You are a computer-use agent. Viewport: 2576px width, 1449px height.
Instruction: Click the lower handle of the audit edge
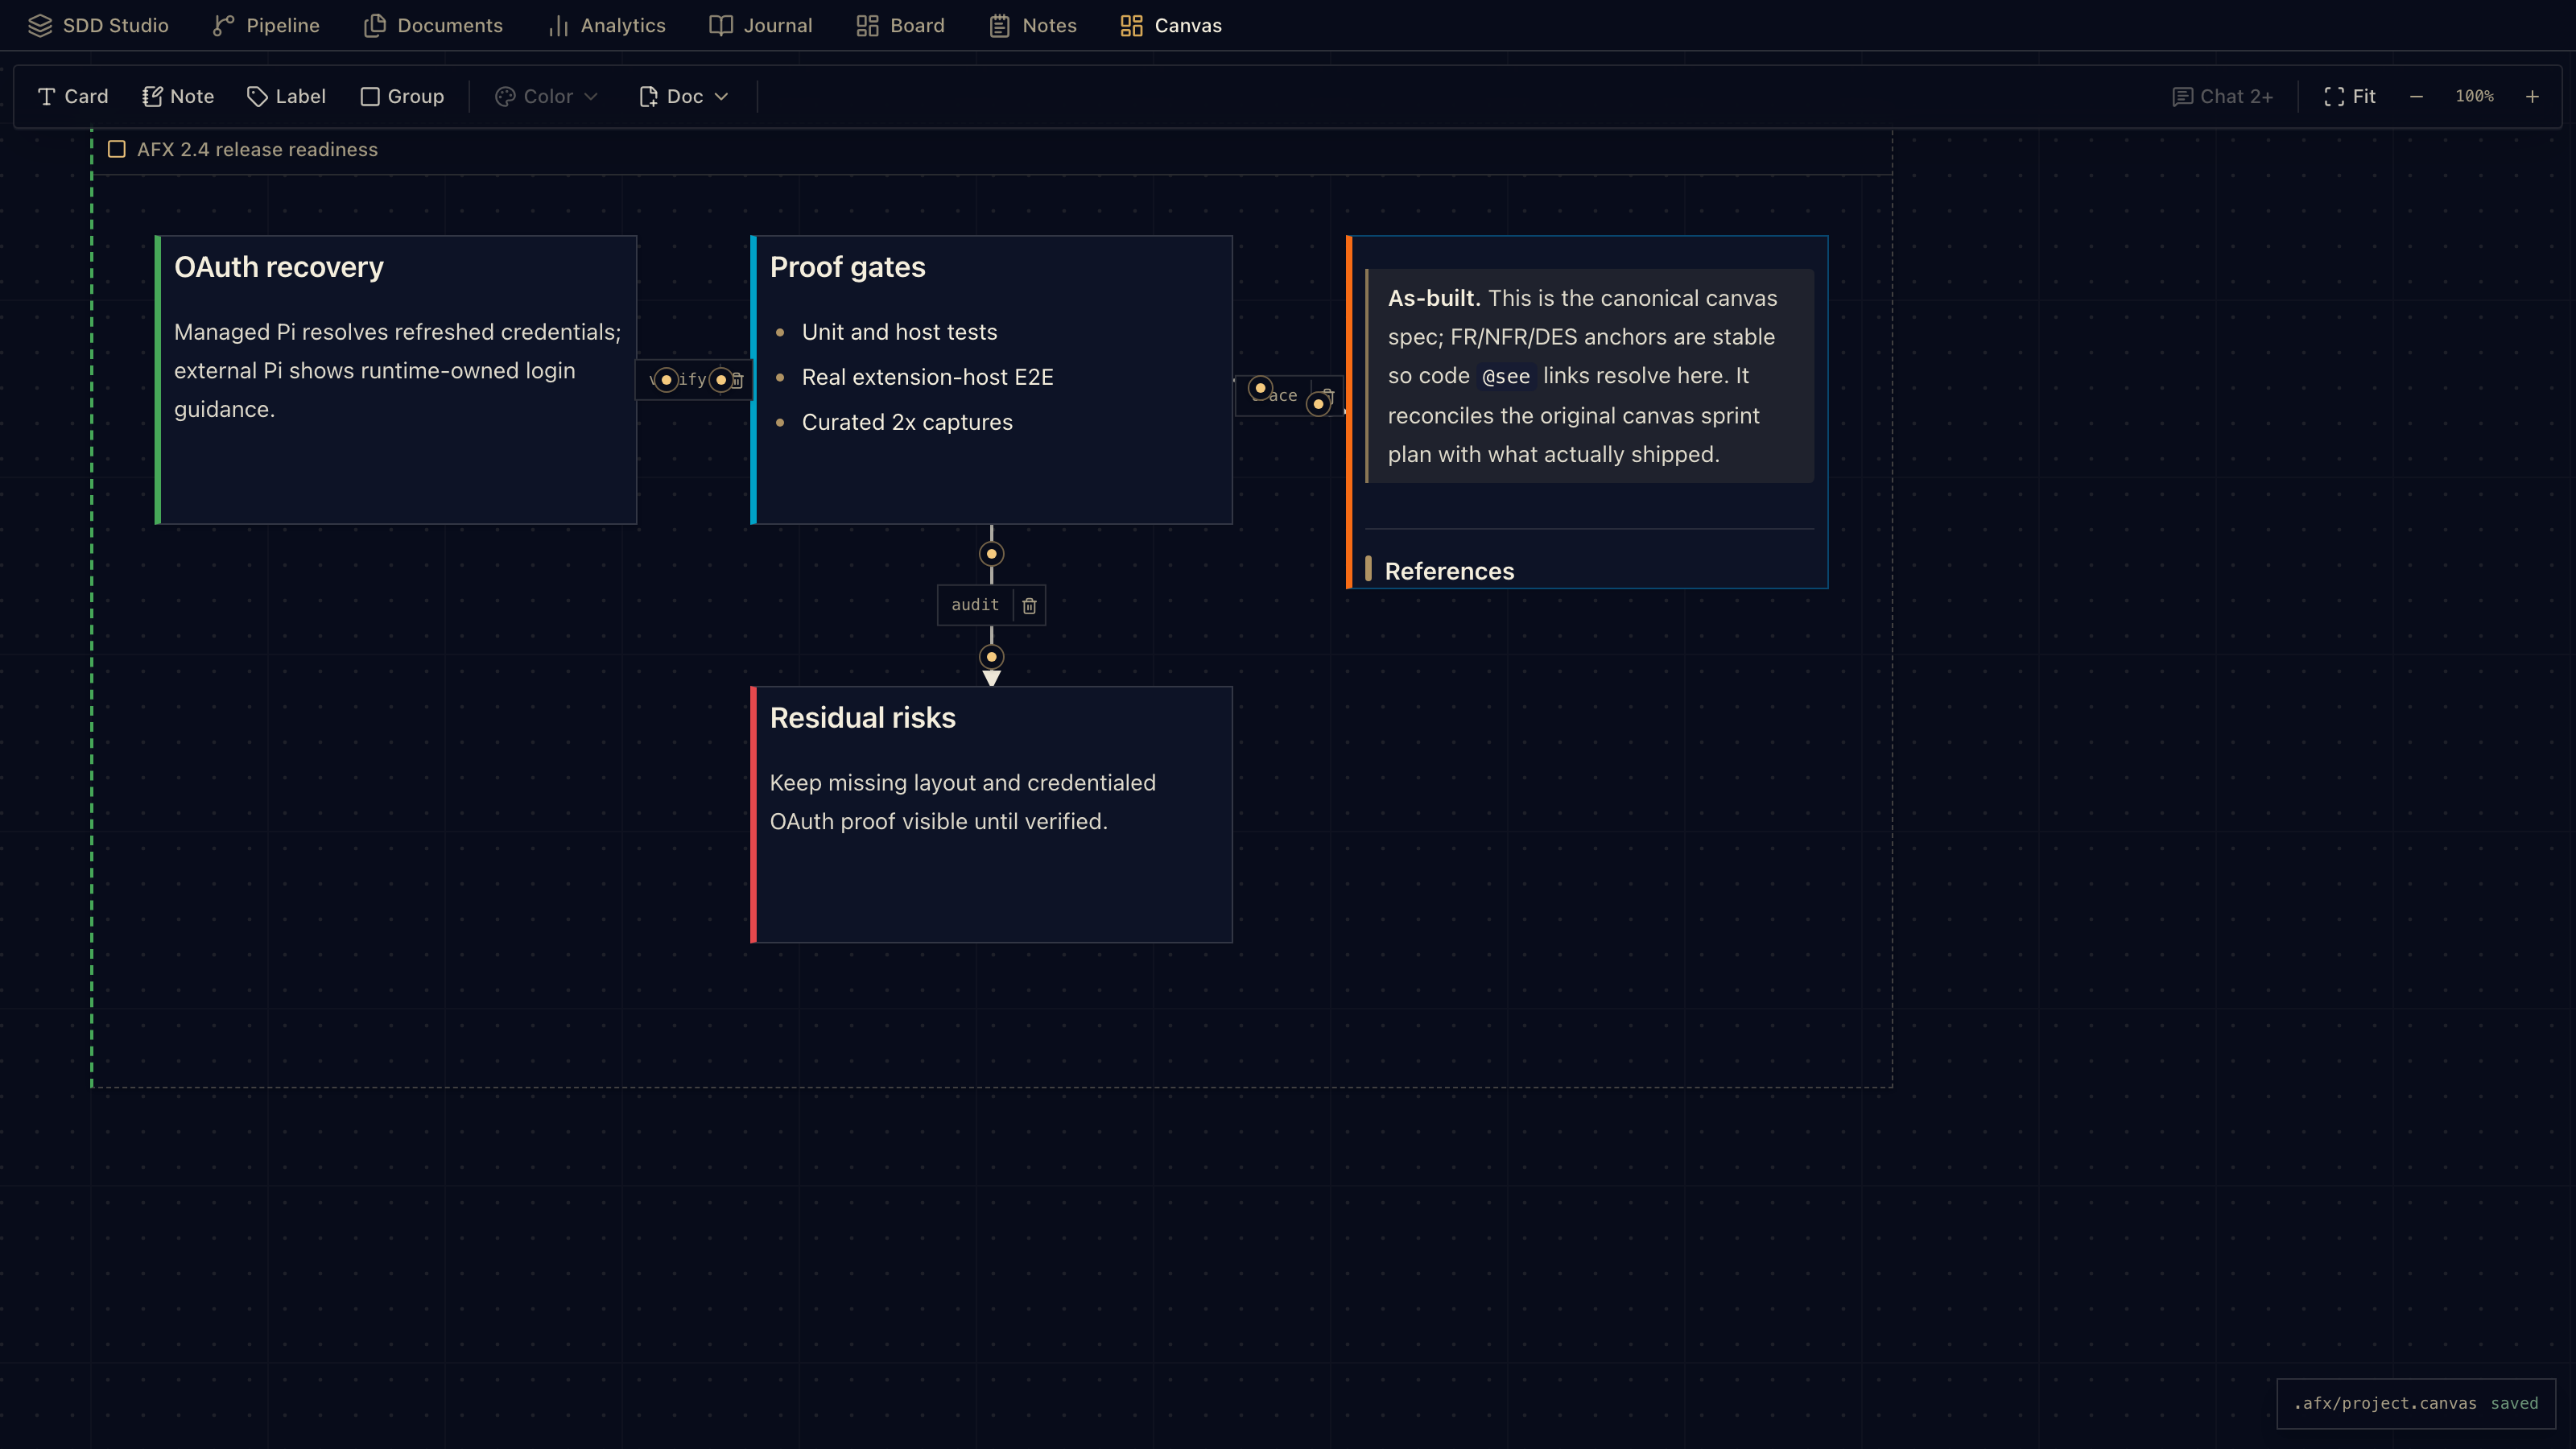991,656
